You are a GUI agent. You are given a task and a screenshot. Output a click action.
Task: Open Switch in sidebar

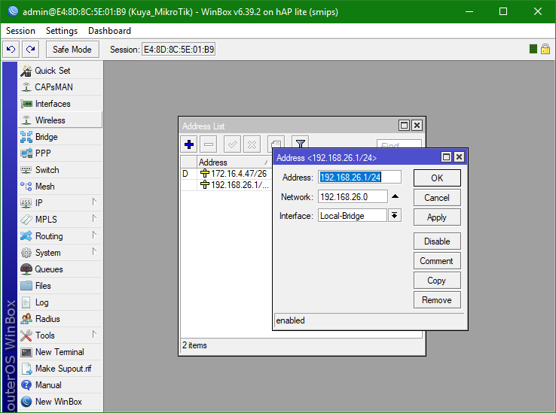coord(60,170)
